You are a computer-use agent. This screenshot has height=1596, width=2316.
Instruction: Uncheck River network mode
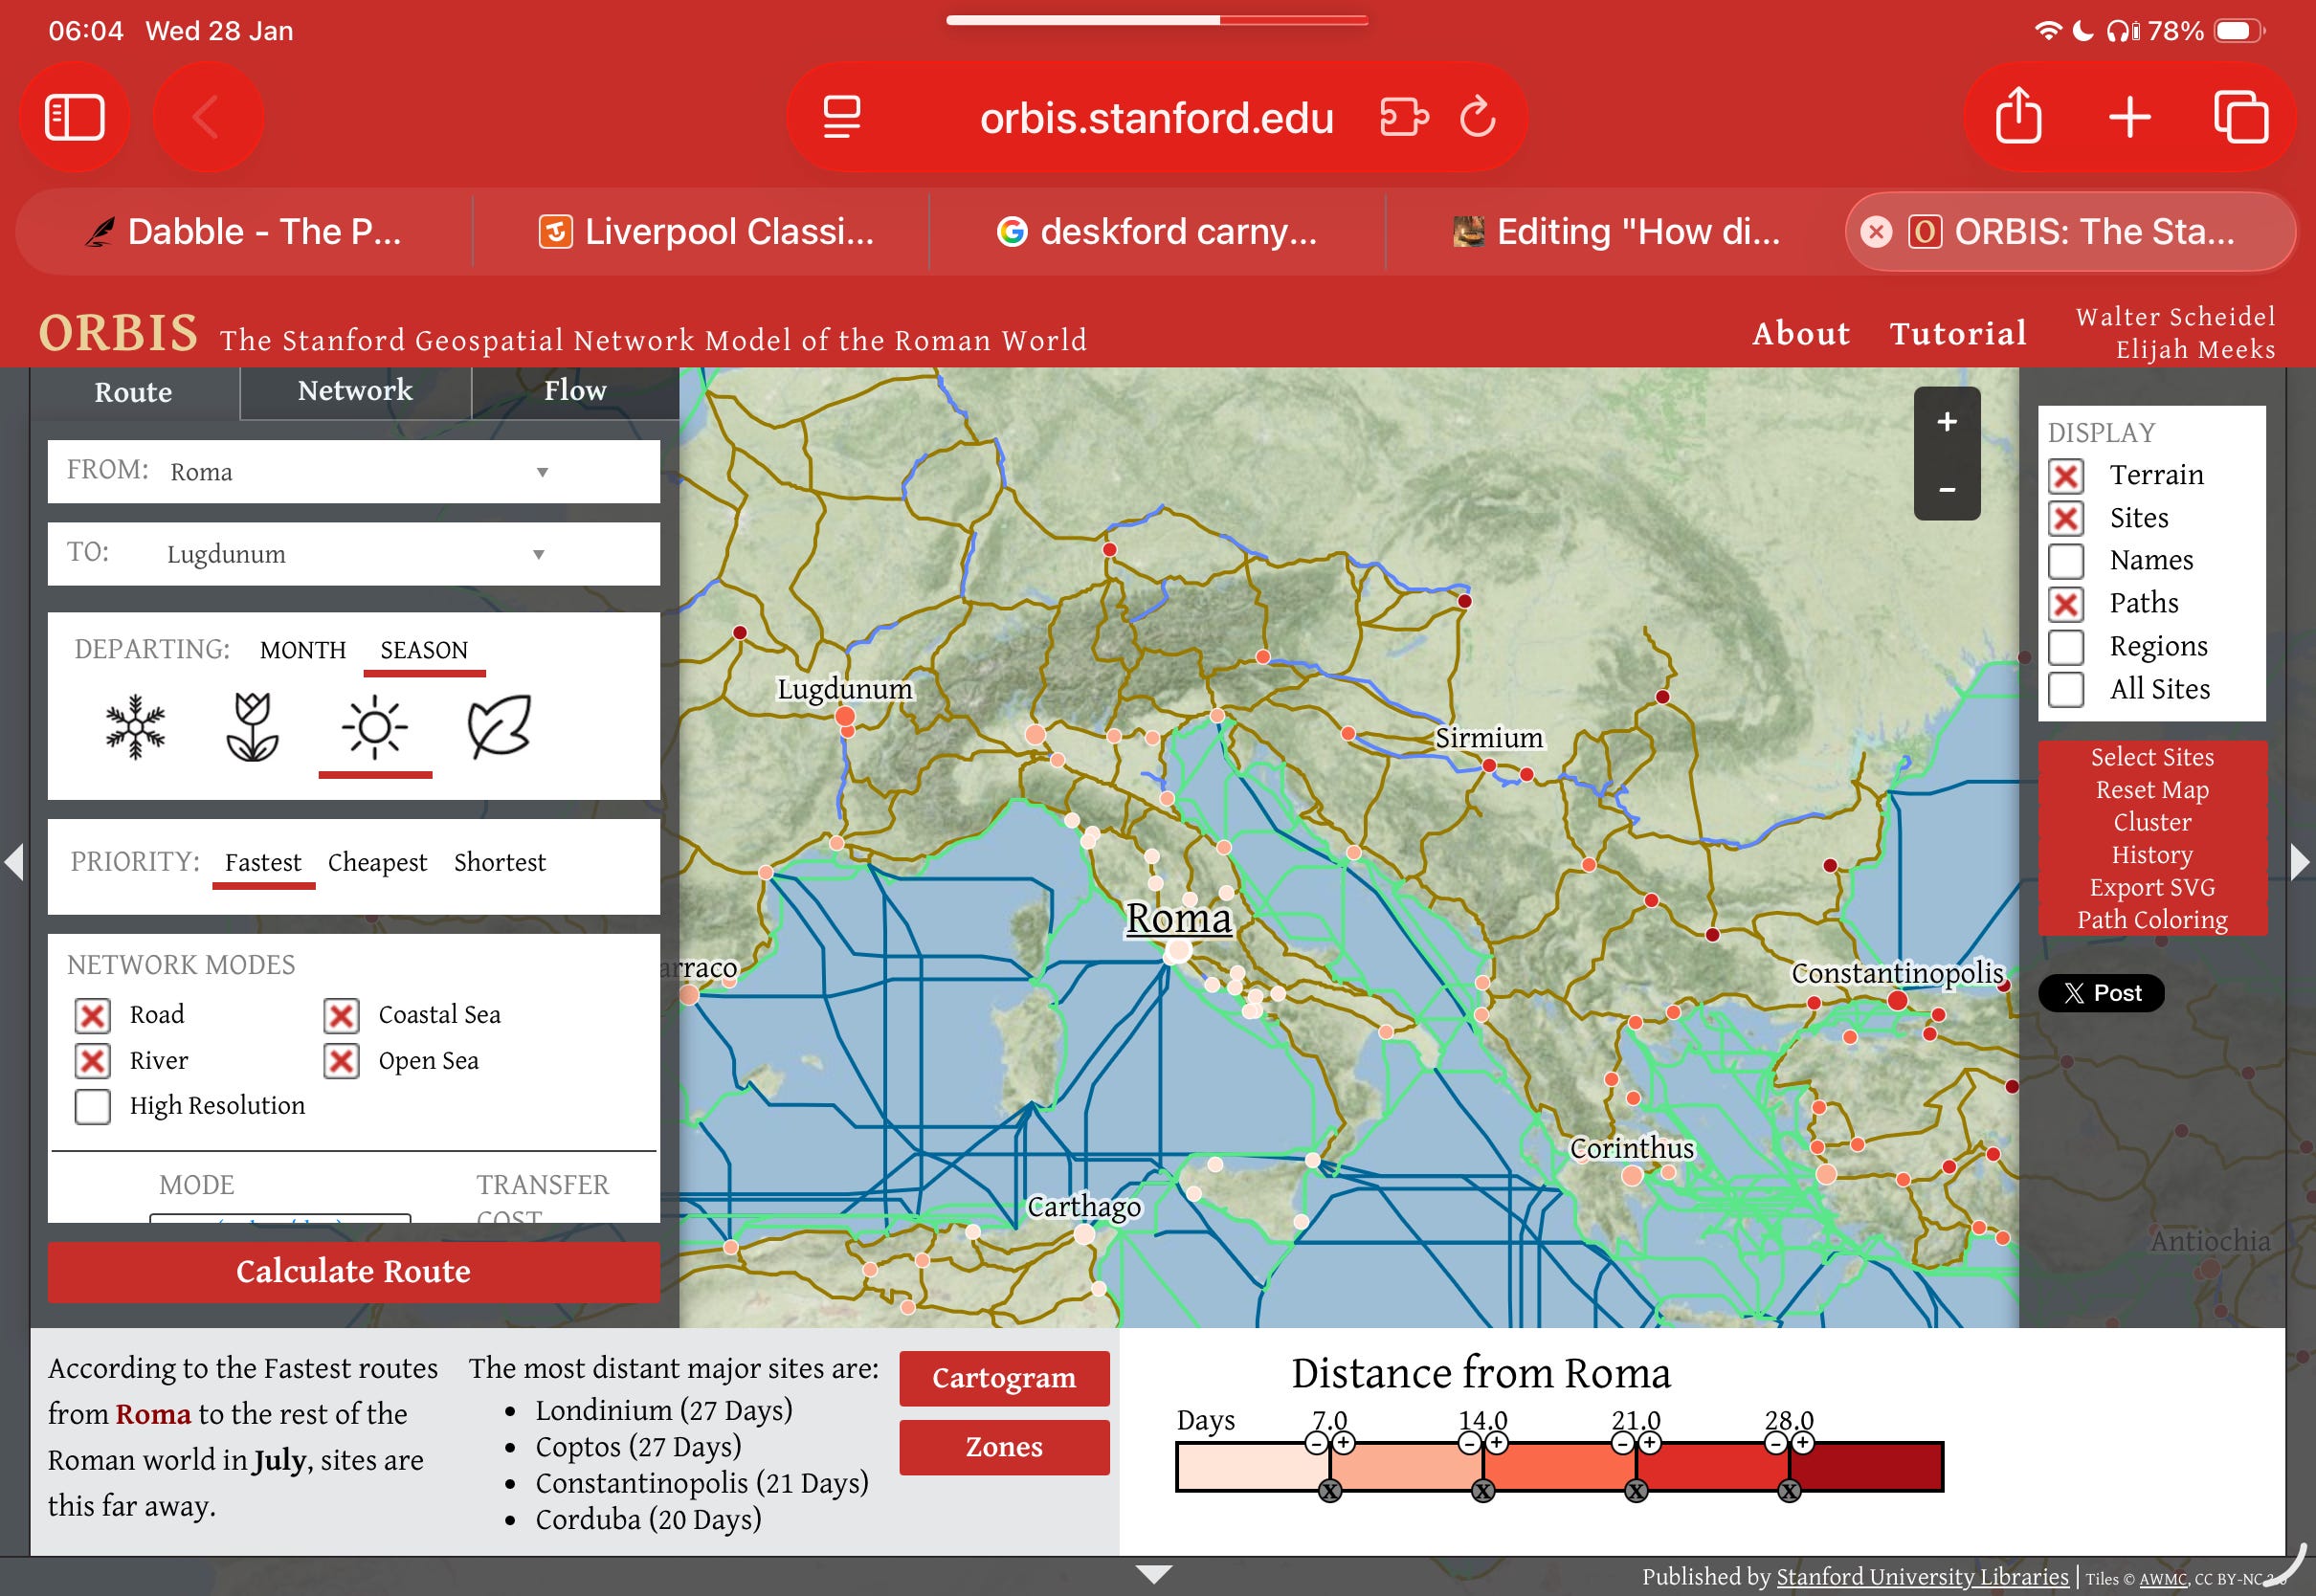[x=93, y=1061]
